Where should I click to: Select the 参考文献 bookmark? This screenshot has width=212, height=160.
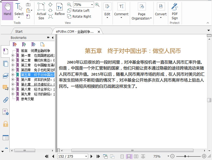(x=27, y=99)
